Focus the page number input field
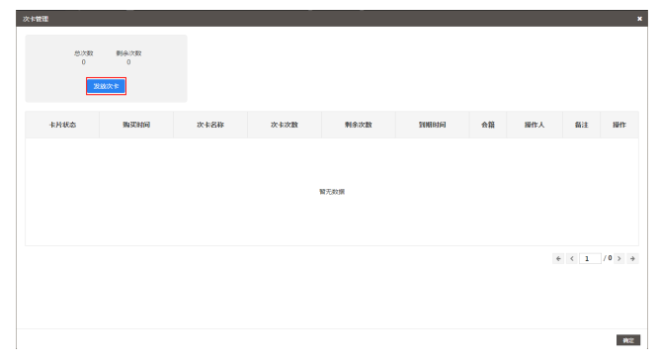The height and width of the screenshot is (360, 659). tap(590, 258)
